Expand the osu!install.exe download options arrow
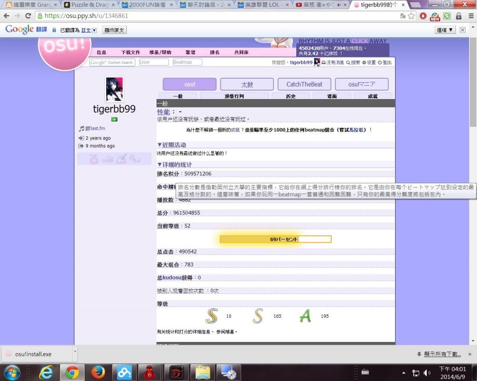 click(75, 354)
